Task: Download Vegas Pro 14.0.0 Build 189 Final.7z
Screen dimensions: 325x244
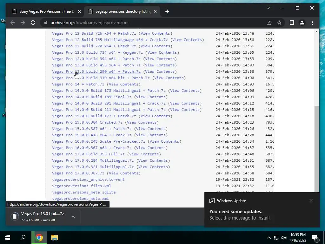Action: pos(92,97)
